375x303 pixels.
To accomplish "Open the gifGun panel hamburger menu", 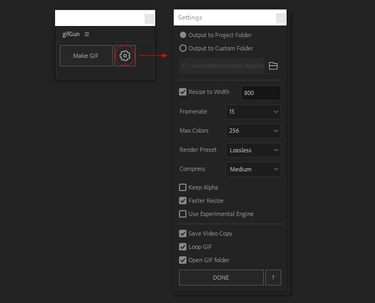I will tap(87, 34).
